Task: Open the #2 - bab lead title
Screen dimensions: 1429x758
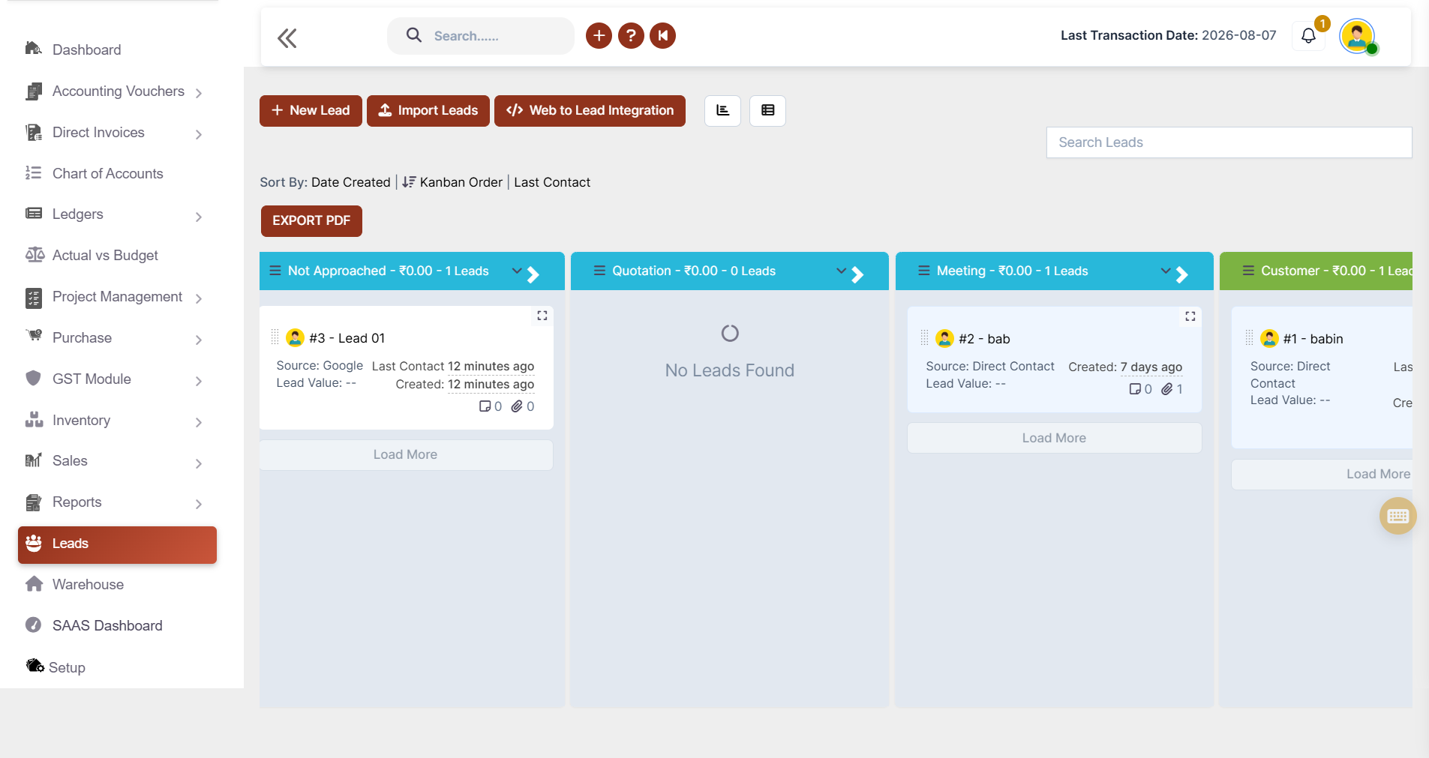Action: click(984, 339)
